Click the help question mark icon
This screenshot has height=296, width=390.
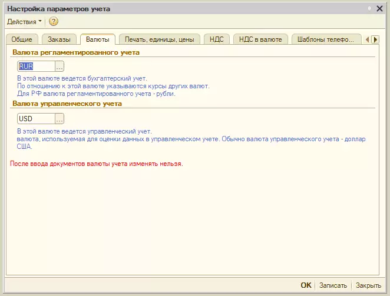[x=54, y=22]
